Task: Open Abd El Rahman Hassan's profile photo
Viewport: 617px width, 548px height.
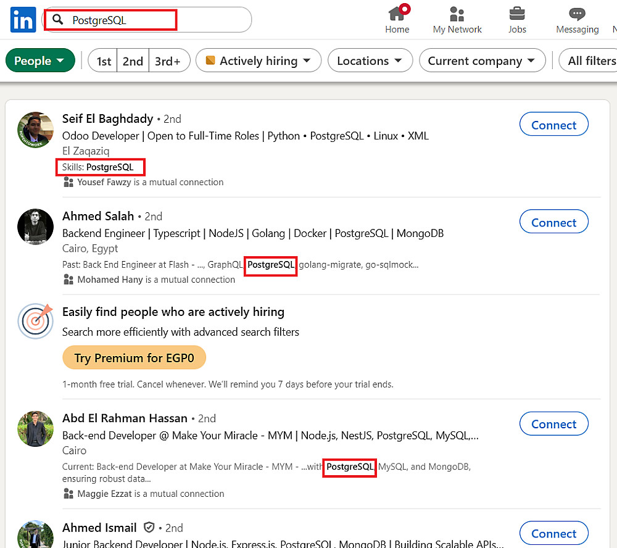Action: click(35, 429)
